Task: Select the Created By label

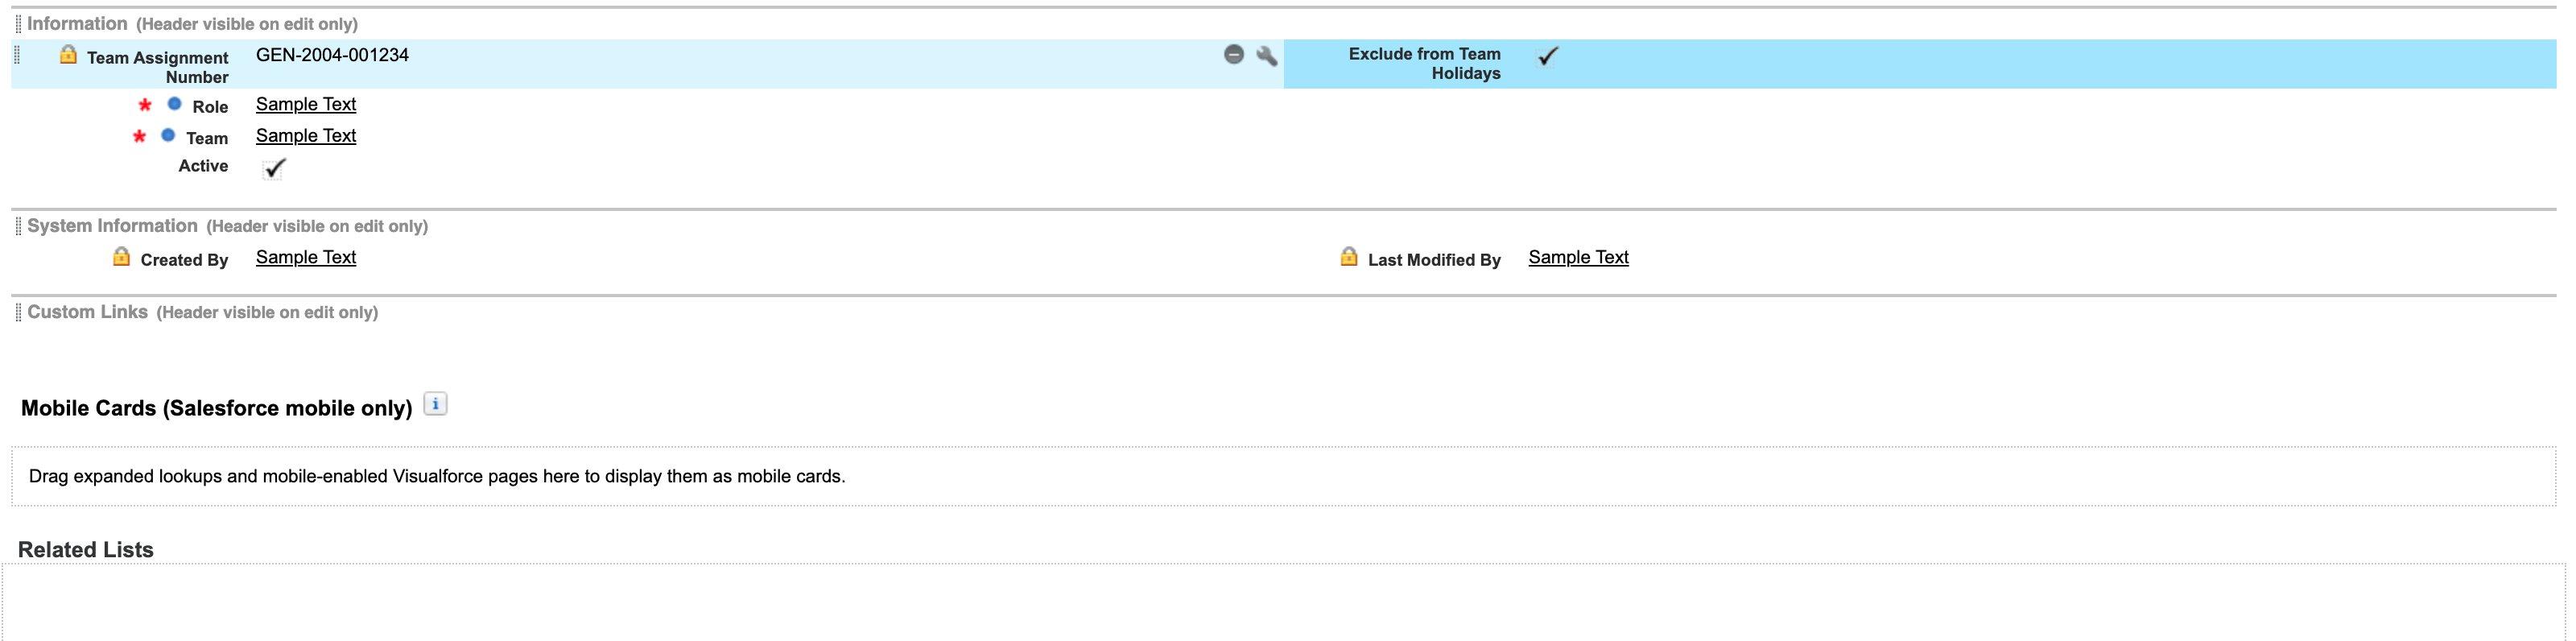Action: [x=184, y=260]
